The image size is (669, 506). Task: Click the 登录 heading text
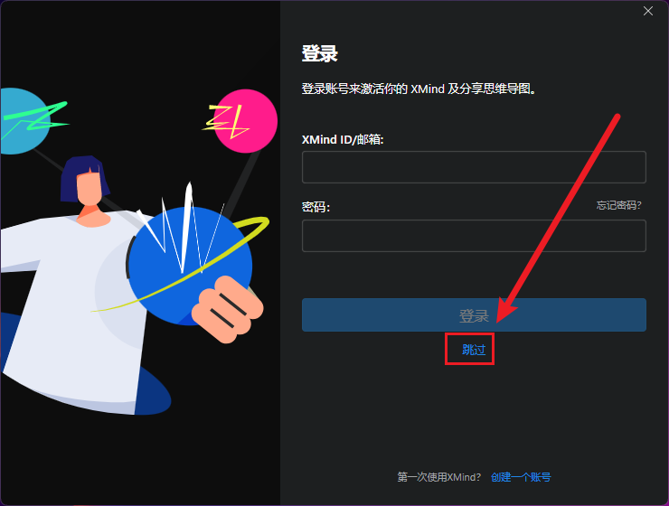pos(319,53)
